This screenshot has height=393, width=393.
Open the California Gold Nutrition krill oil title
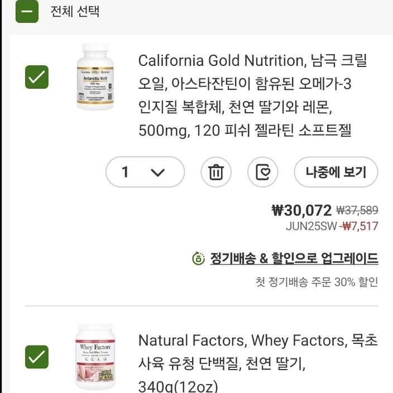point(252,95)
